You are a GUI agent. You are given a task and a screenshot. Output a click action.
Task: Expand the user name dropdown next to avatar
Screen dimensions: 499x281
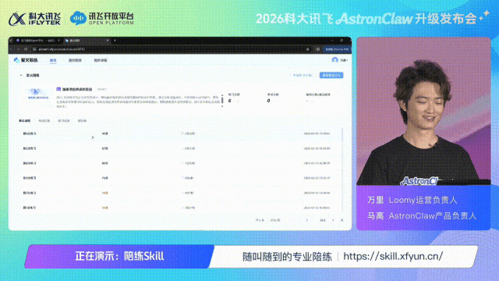(344, 60)
